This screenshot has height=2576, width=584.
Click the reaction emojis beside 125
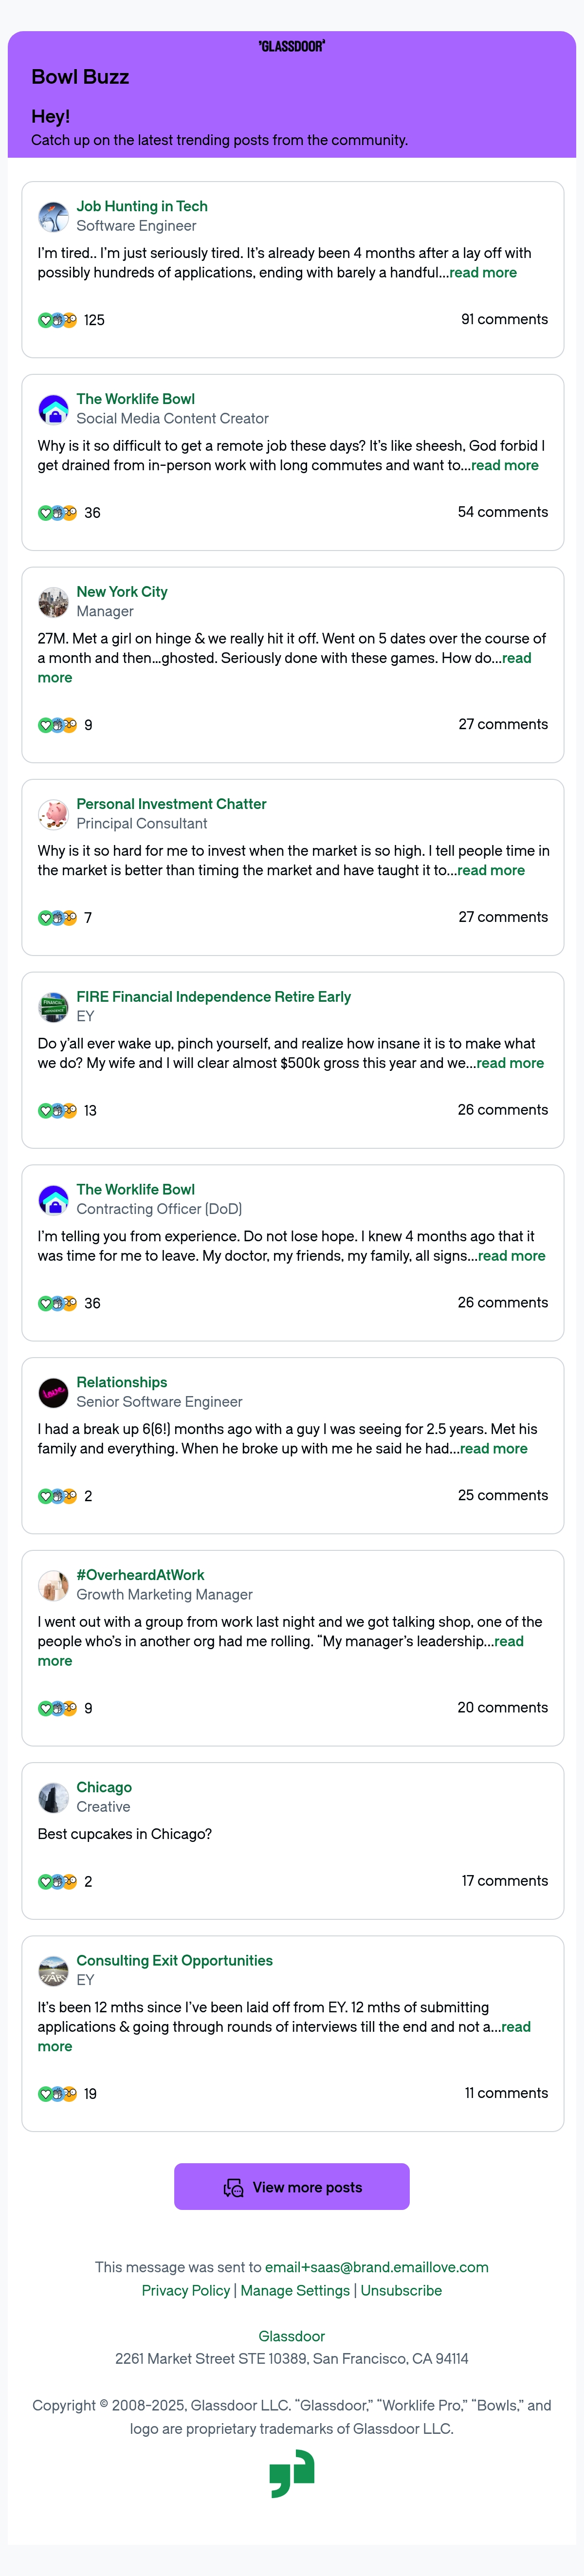(x=57, y=320)
